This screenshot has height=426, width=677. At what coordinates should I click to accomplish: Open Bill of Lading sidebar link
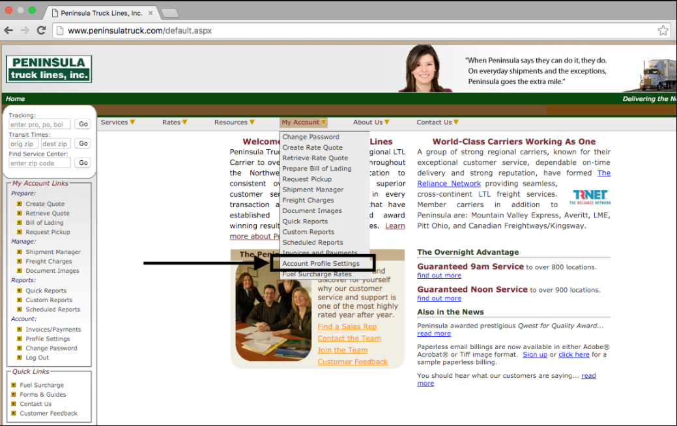44,222
